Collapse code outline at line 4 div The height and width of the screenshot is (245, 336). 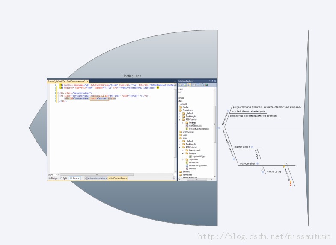click(x=58, y=93)
